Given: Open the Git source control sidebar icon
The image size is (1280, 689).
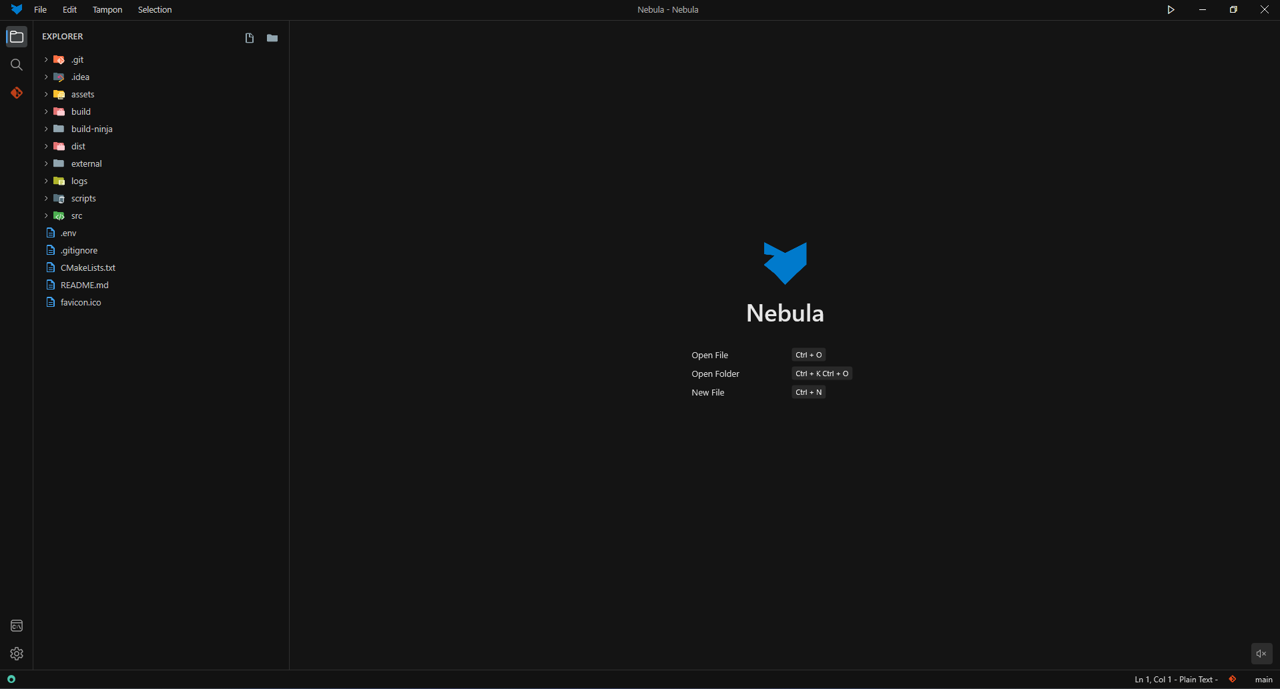Looking at the screenshot, I should [x=17, y=93].
